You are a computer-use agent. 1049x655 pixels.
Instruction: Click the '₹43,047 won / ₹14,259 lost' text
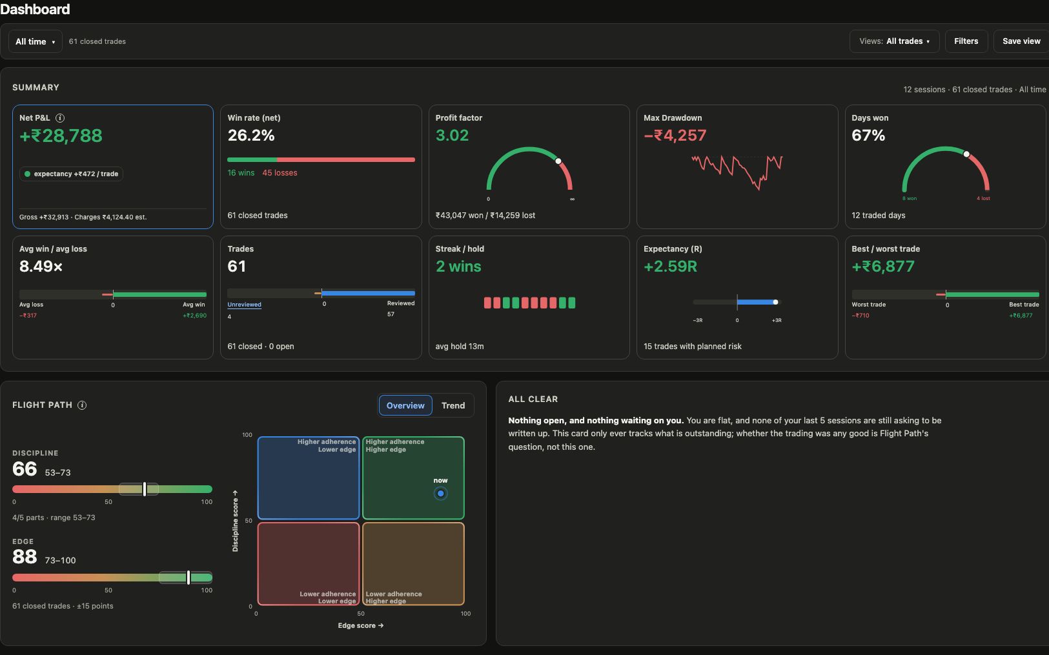coord(485,216)
